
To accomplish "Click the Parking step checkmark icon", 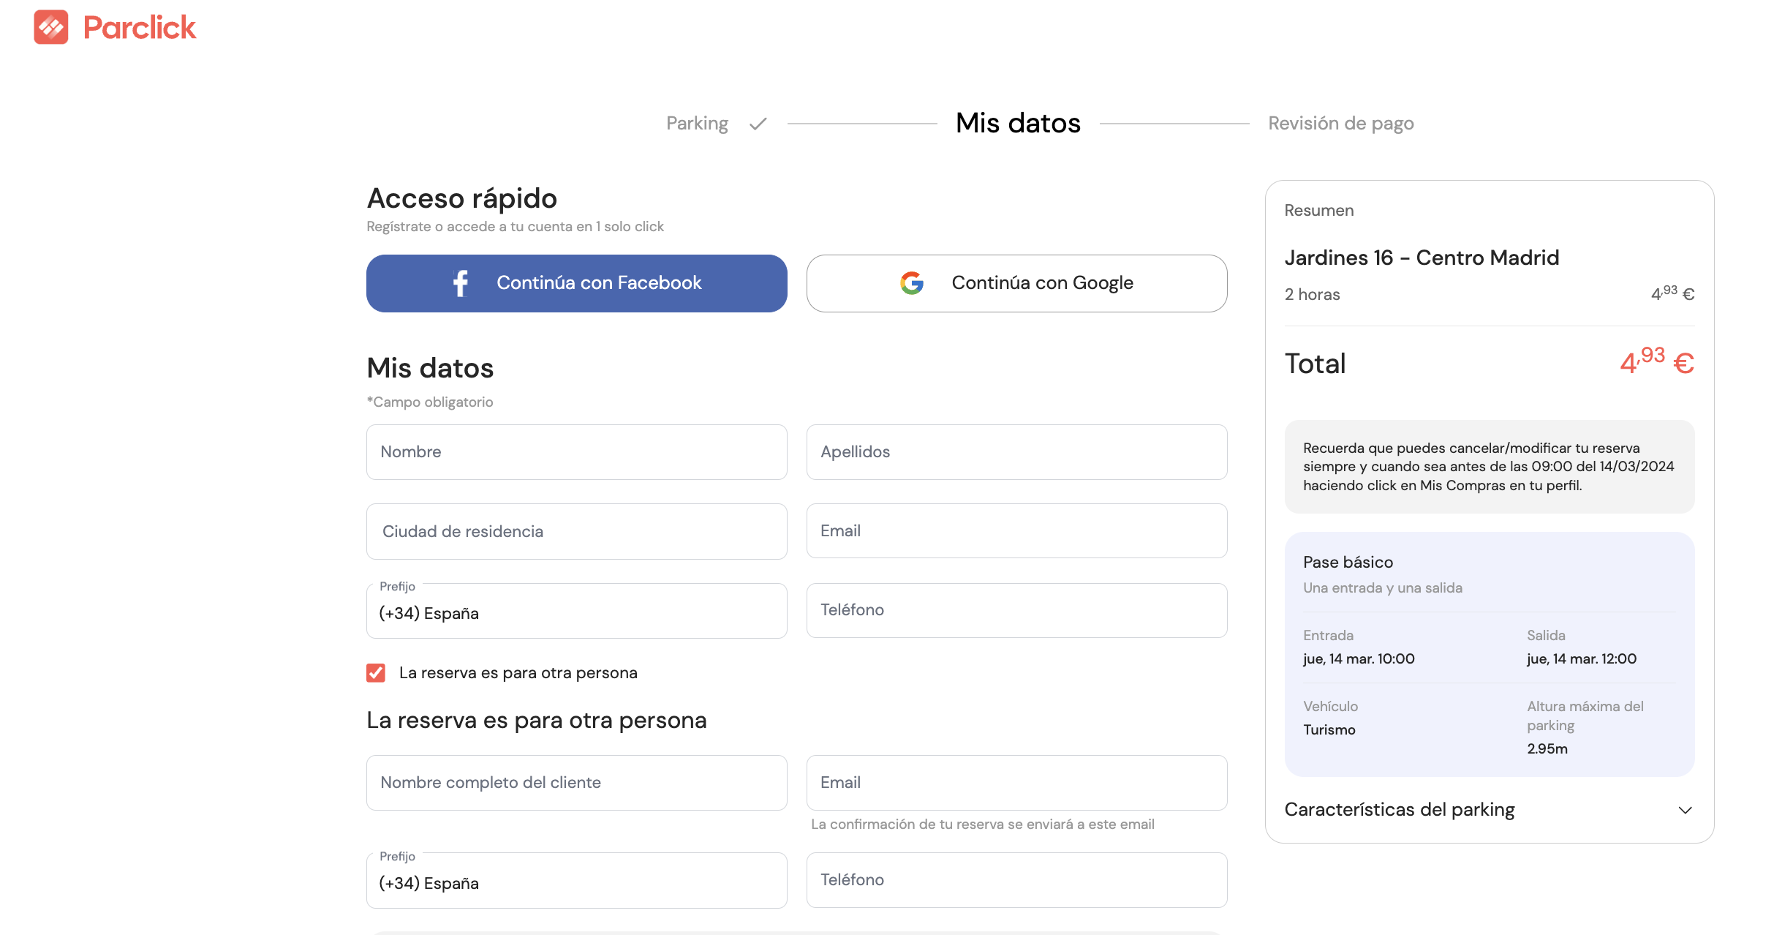I will tap(758, 124).
